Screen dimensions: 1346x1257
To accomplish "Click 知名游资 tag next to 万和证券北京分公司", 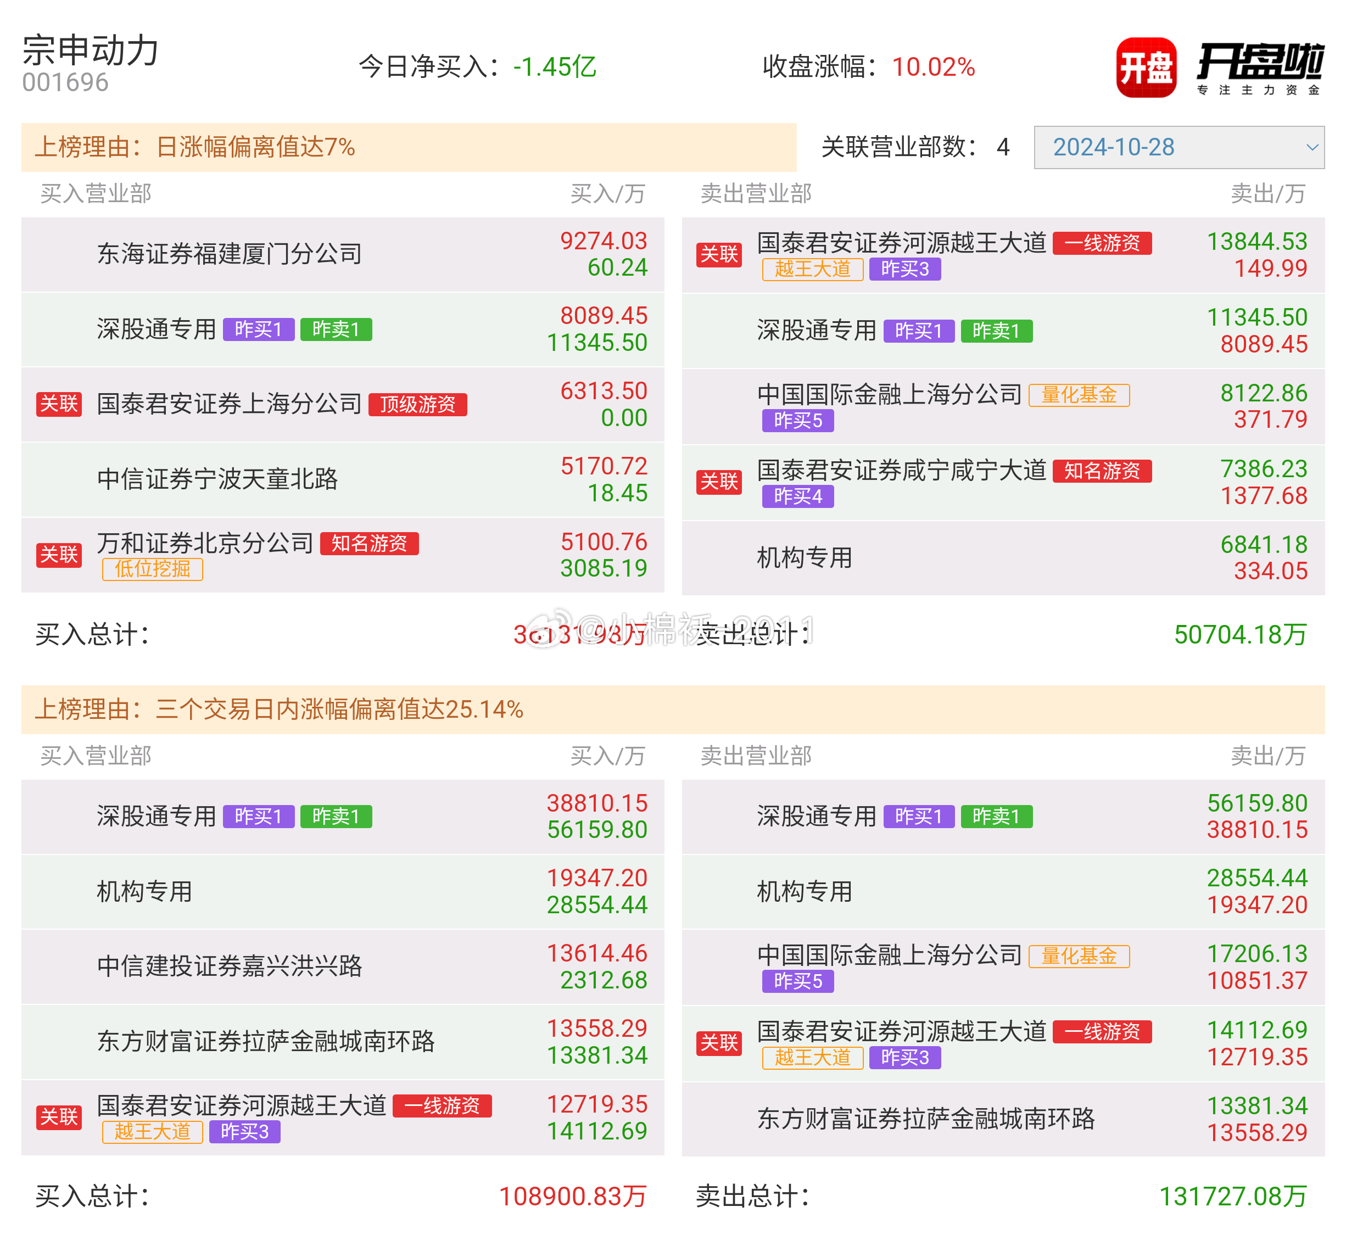I will pyautogui.click(x=370, y=544).
